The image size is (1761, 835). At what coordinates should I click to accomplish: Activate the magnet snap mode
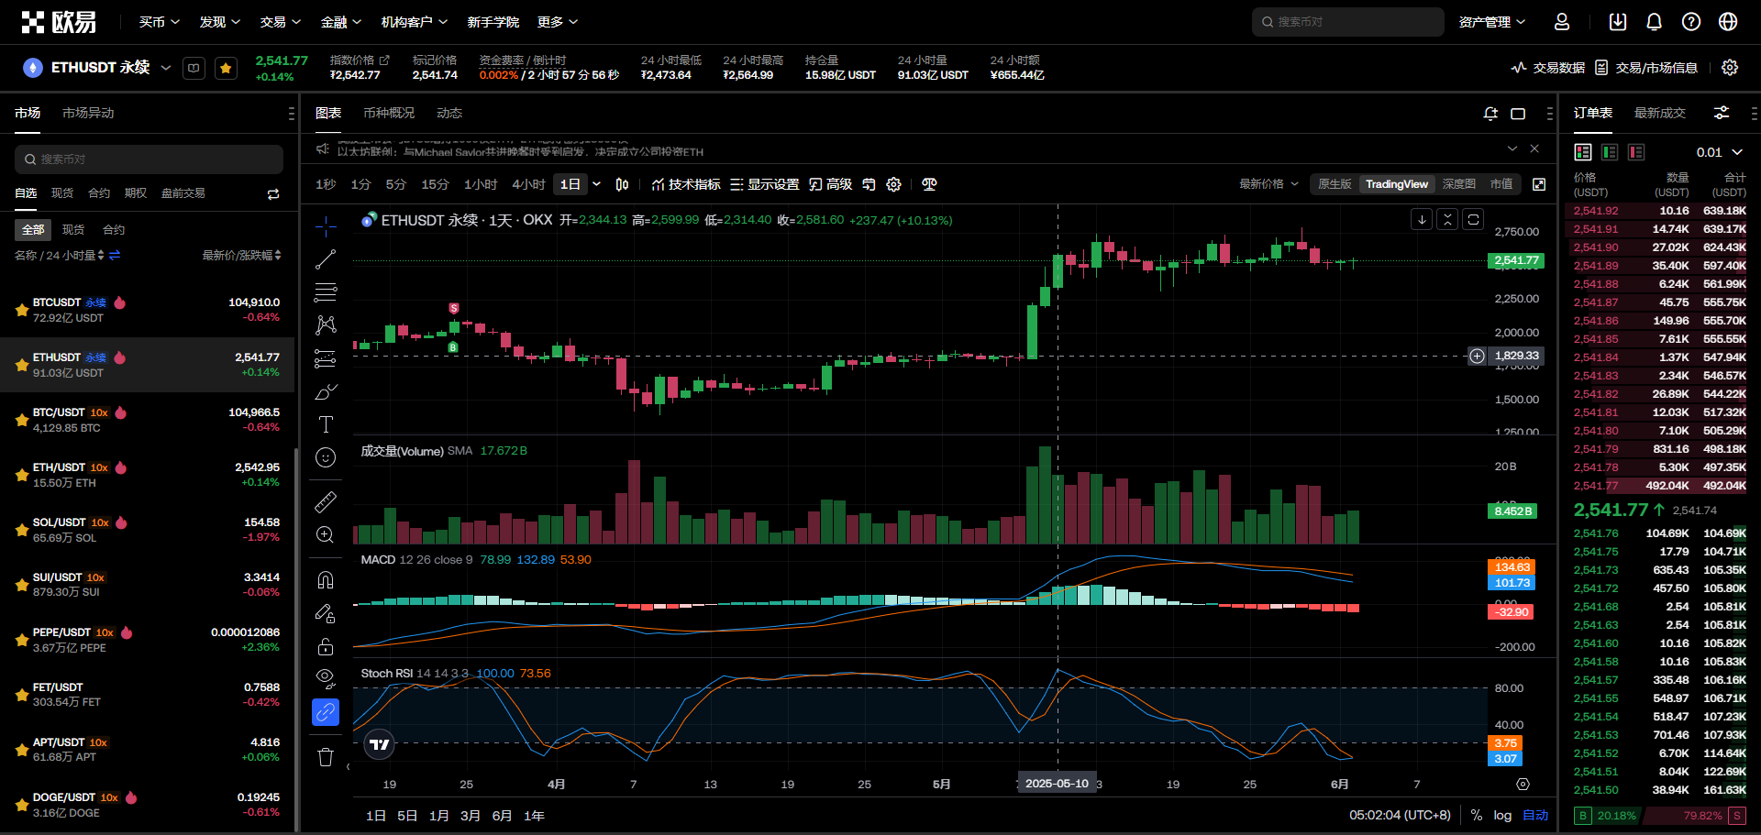point(326,580)
